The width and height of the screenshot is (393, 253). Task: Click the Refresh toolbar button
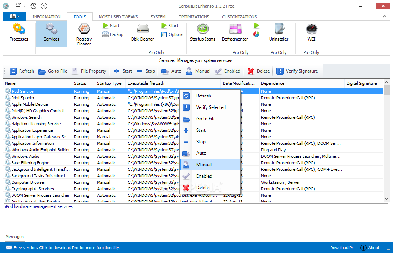(x=22, y=71)
